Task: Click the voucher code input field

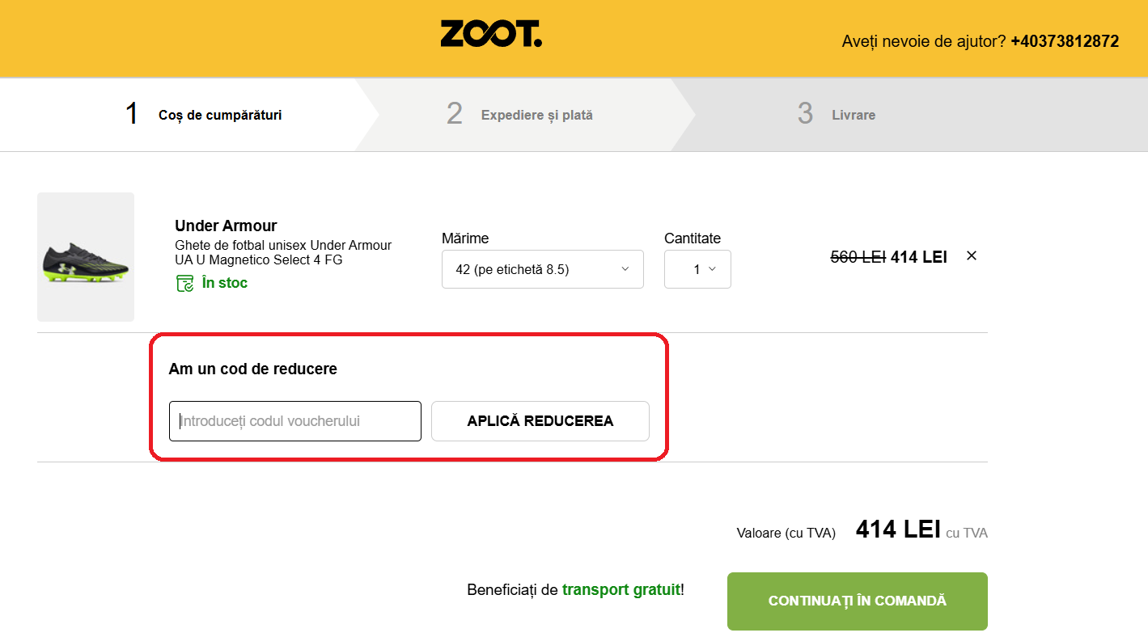Action: 294,420
